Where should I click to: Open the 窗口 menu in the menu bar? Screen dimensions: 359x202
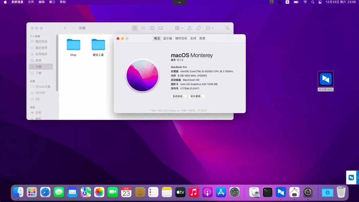click(x=52, y=2)
